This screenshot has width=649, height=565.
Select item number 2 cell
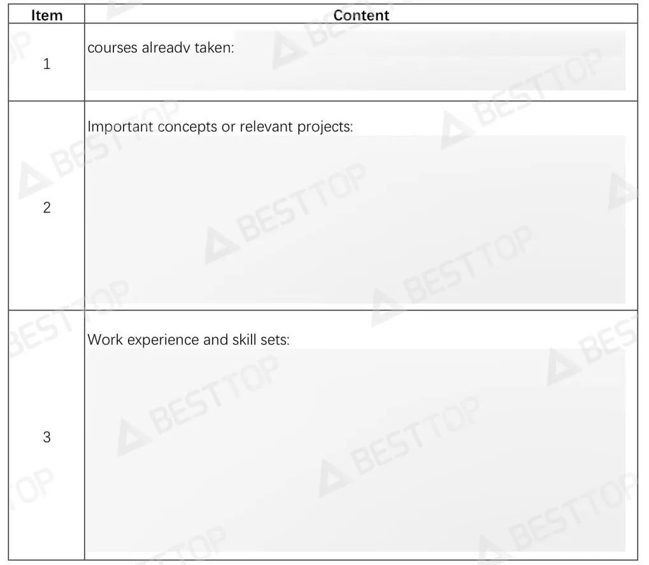pyautogui.click(x=46, y=207)
